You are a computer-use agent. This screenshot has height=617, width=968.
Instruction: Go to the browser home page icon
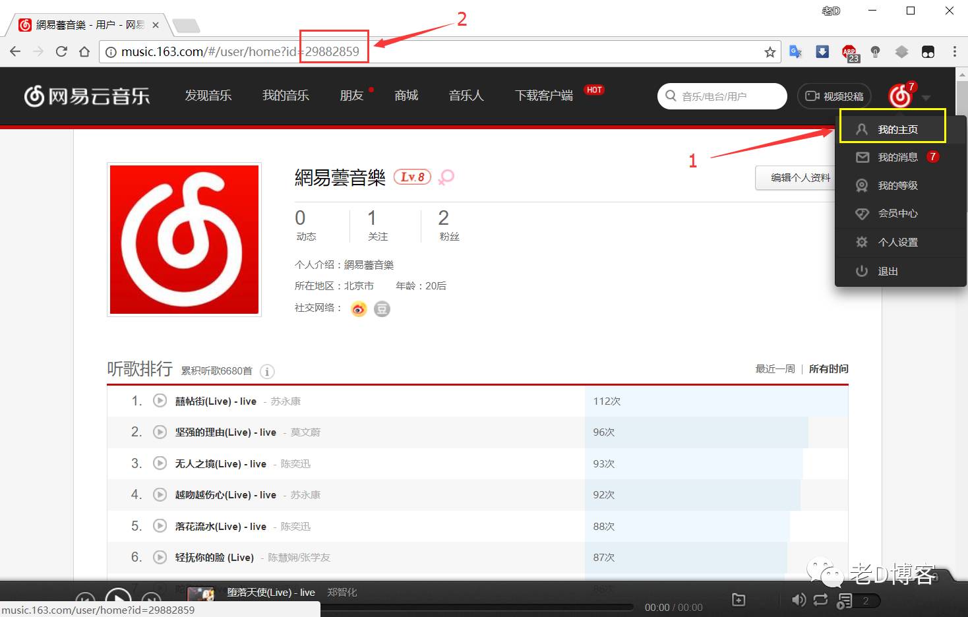coord(84,51)
